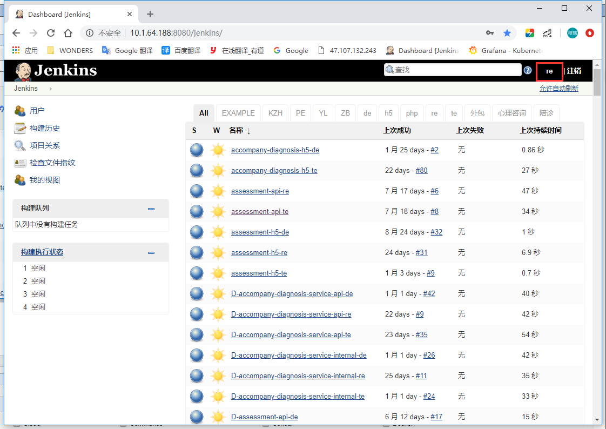Image resolution: width=606 pixels, height=429 pixels.
Task: Open the 百度翻译 bookmark
Action: (181, 50)
